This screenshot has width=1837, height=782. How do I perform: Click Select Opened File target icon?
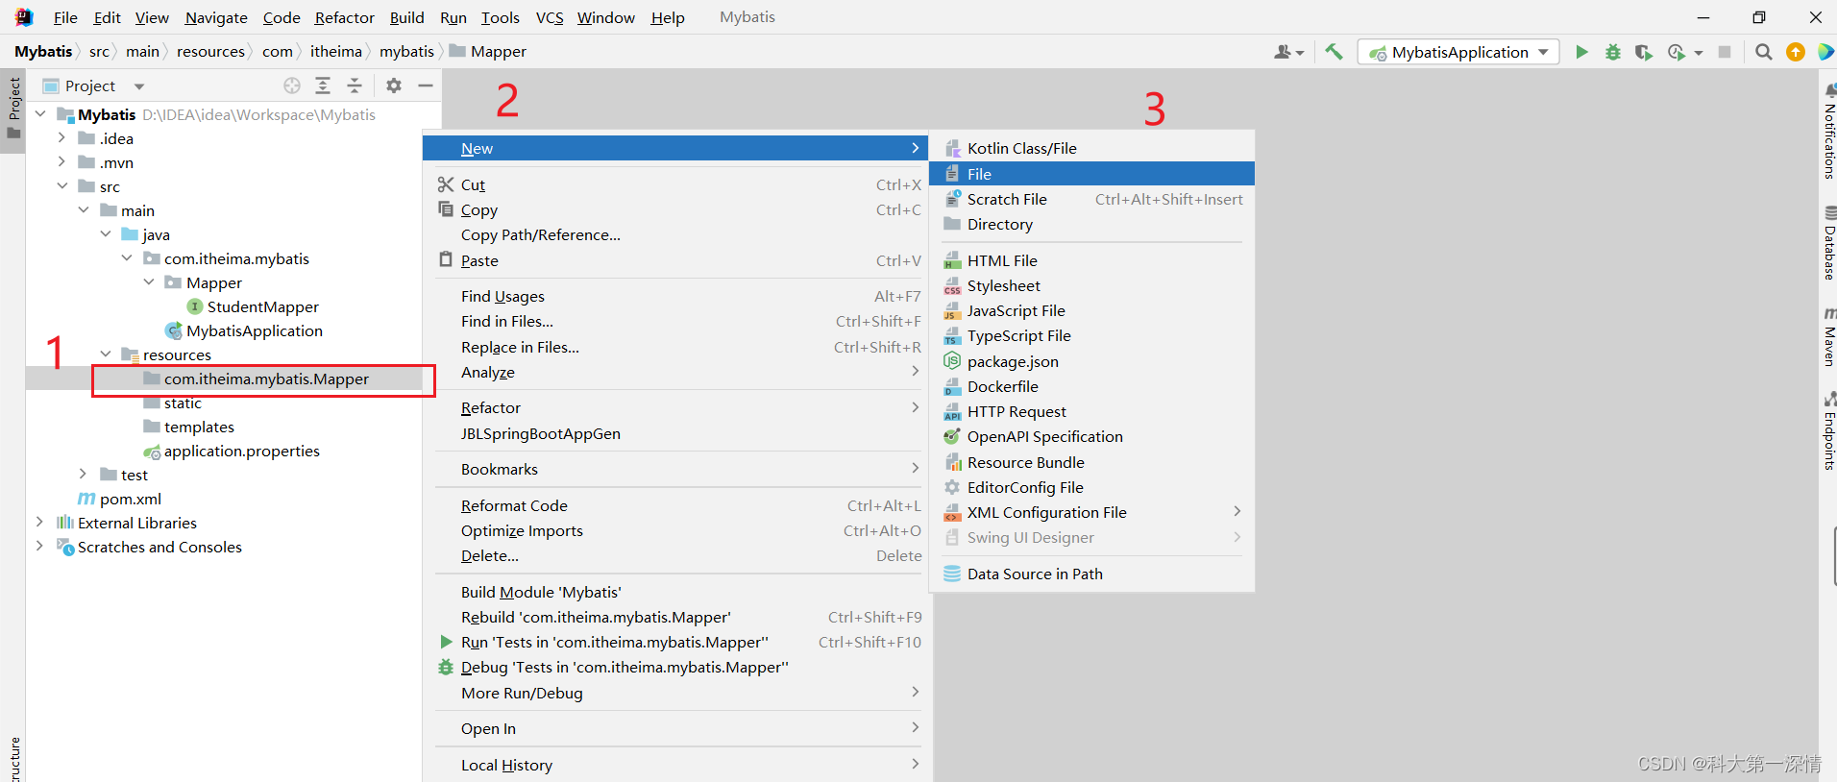coord(292,86)
